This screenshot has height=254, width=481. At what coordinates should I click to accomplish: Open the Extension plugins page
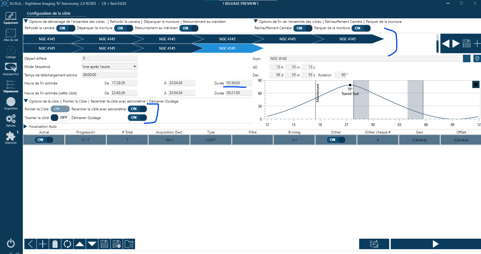(11, 138)
